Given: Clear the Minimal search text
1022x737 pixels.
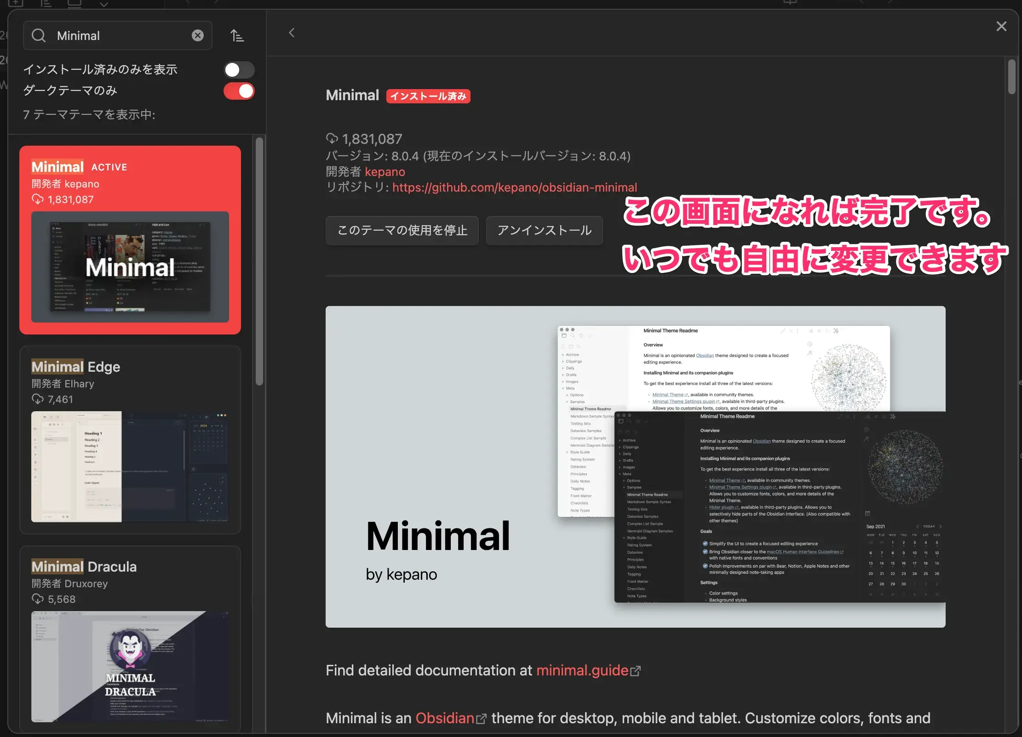Looking at the screenshot, I should (x=198, y=35).
